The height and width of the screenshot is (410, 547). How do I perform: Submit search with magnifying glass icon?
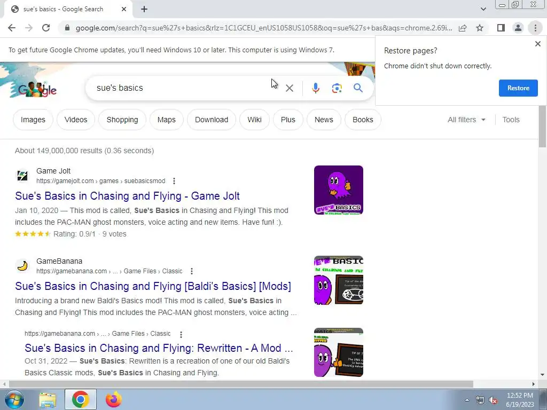point(358,88)
